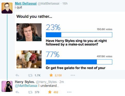The height and width of the screenshot is (96, 125).
Task: Retweet Matt Bellassai's 'i quit' tweet
Action: (x=30, y=75)
